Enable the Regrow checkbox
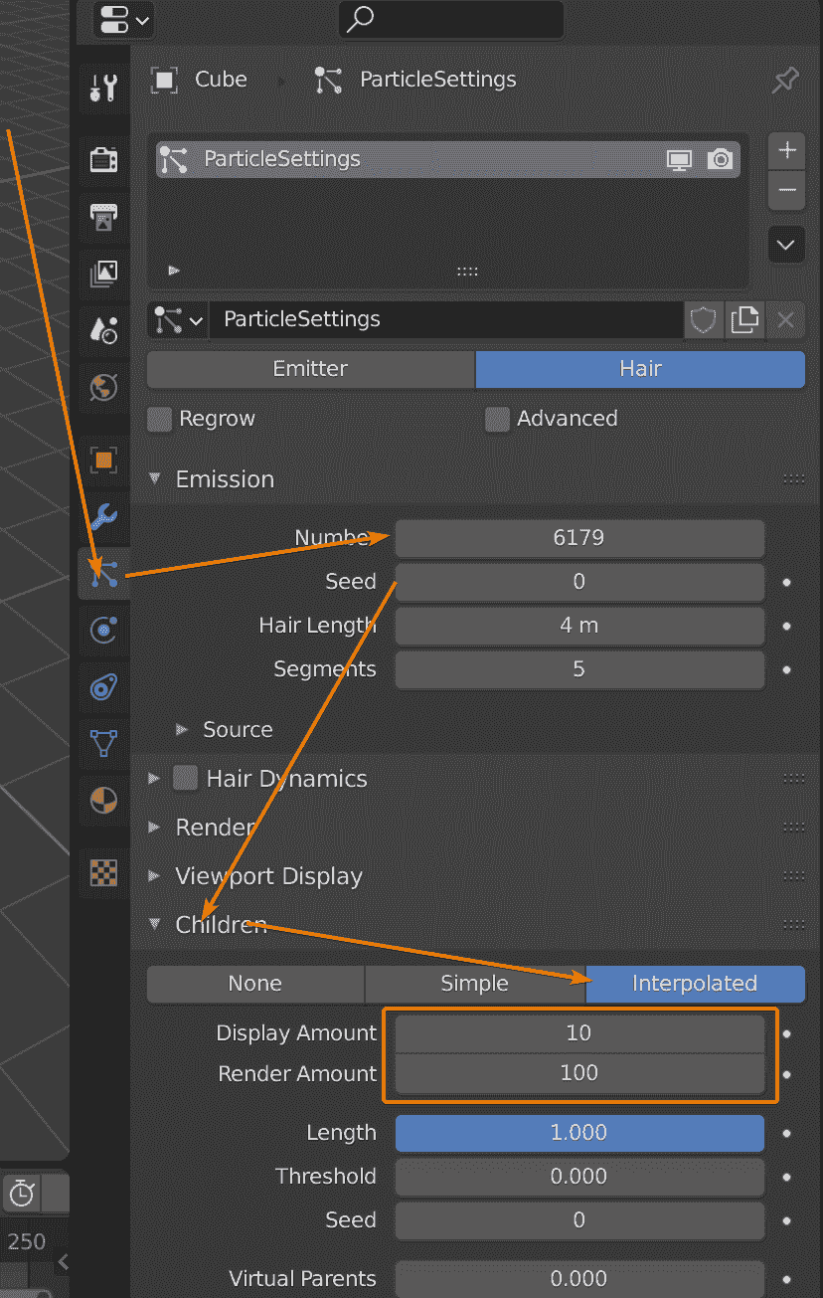Image resolution: width=823 pixels, height=1298 pixels. [160, 419]
